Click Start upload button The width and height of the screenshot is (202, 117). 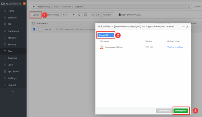[181, 111]
